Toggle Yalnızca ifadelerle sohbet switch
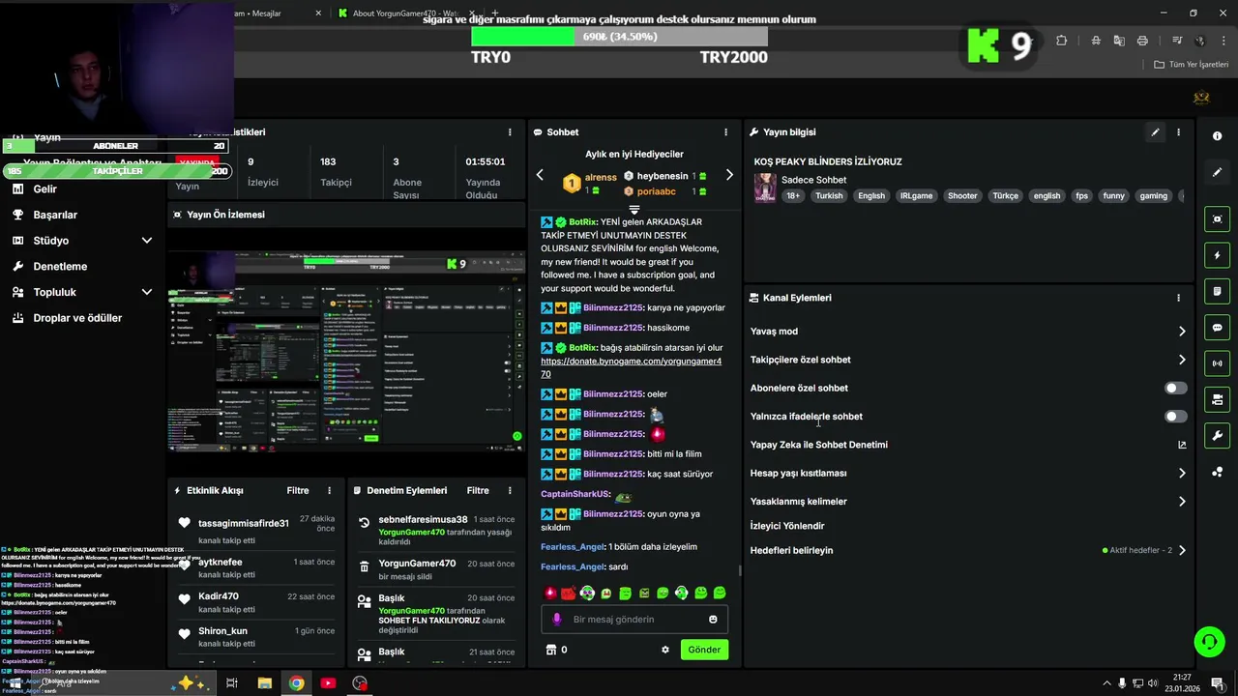 click(x=1175, y=417)
